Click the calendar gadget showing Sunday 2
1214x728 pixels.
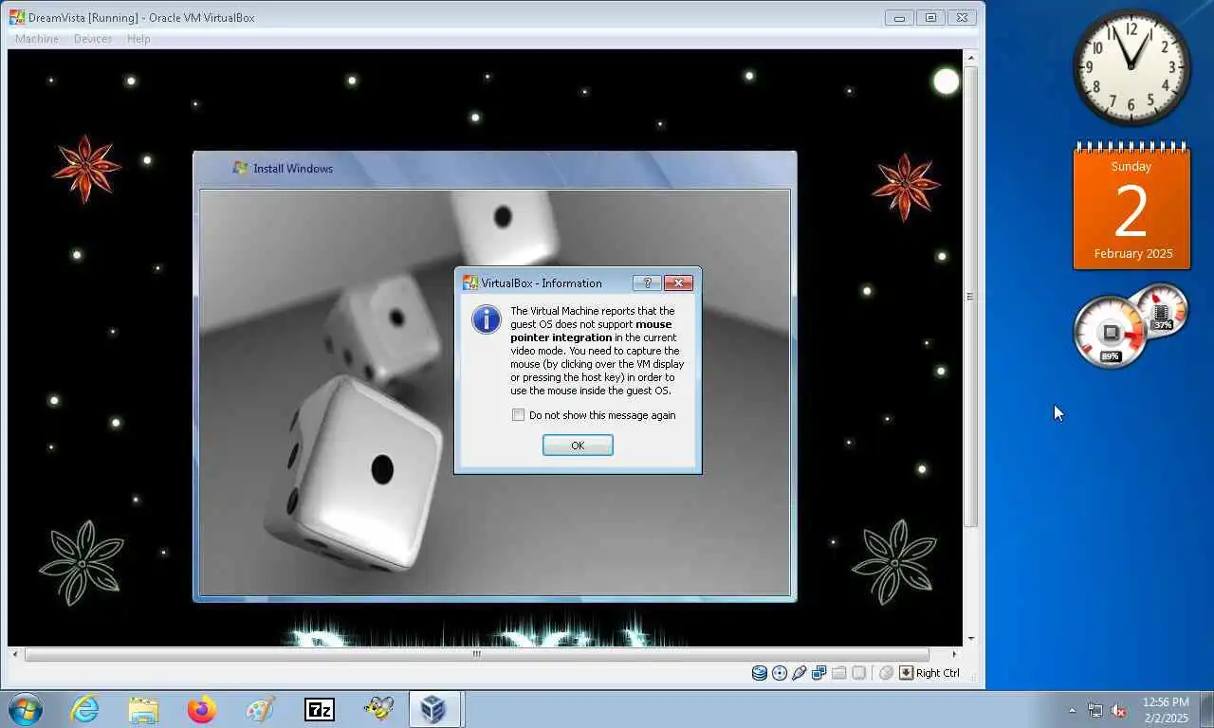[1131, 207]
